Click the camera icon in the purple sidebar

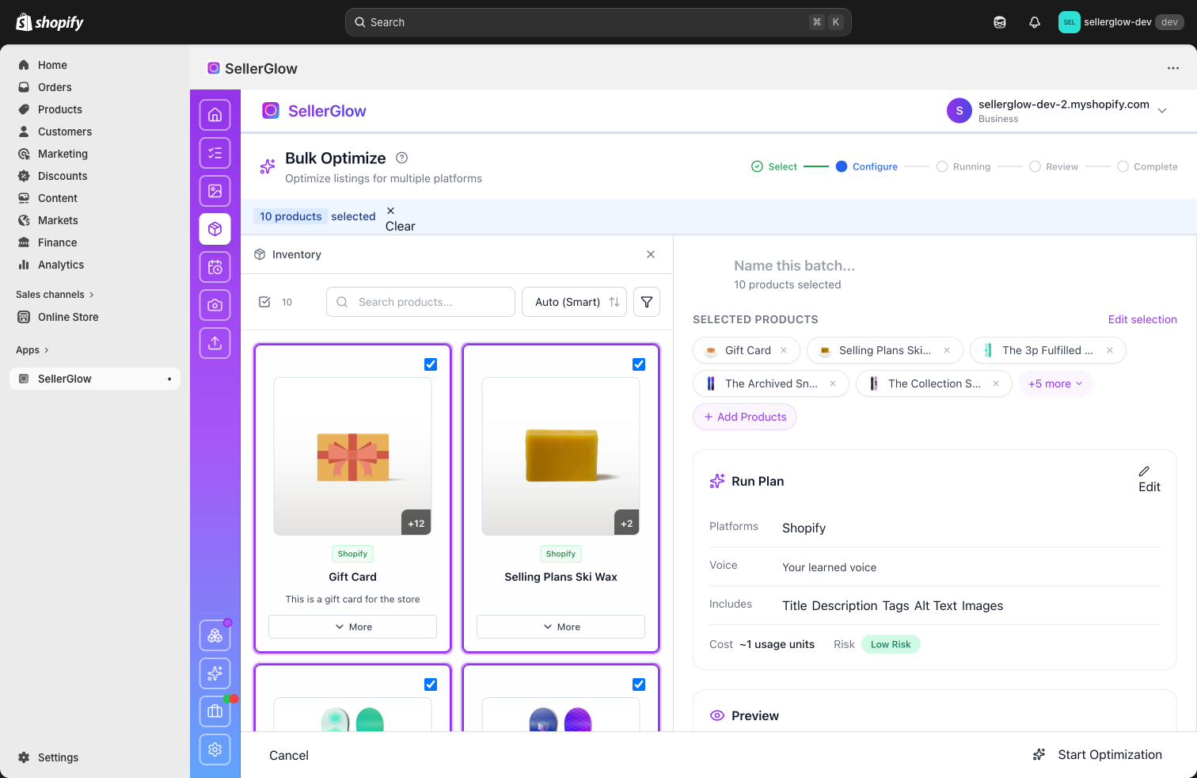(215, 305)
